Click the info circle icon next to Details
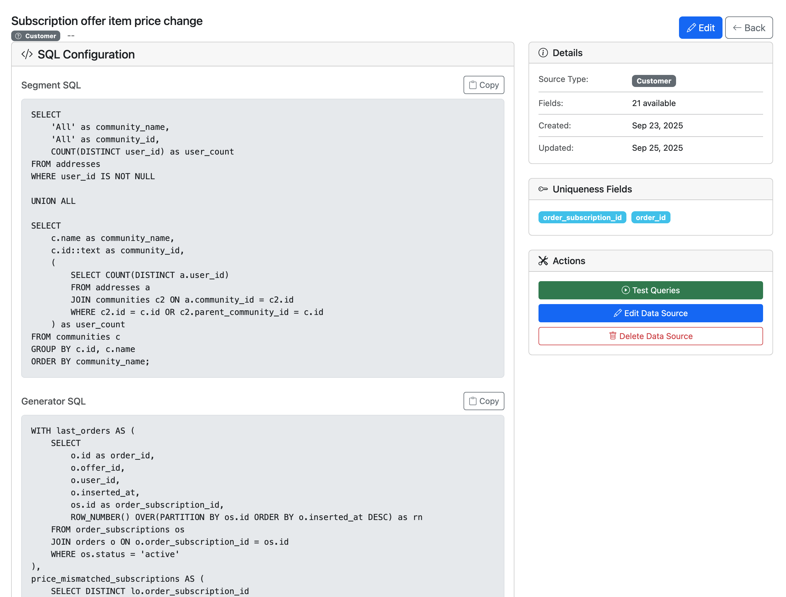Viewport: 786px width, 597px height. [x=543, y=53]
